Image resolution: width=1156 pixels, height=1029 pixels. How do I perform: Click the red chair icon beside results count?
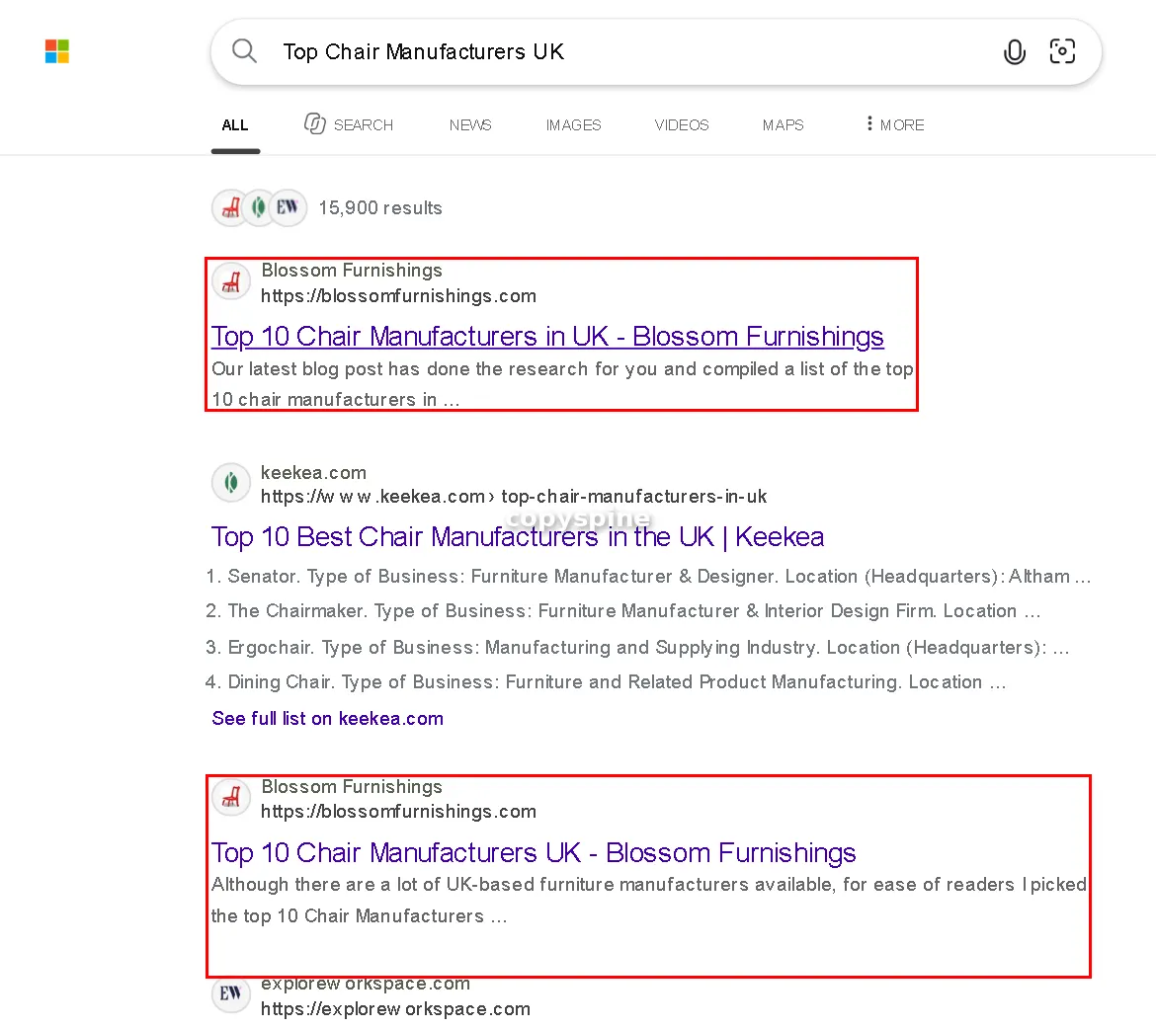[x=231, y=207]
